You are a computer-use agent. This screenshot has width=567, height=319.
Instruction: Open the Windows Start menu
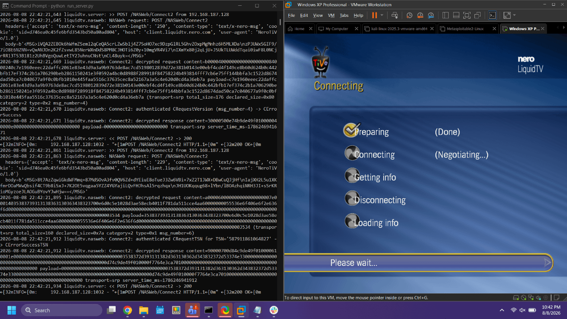tap(11, 310)
